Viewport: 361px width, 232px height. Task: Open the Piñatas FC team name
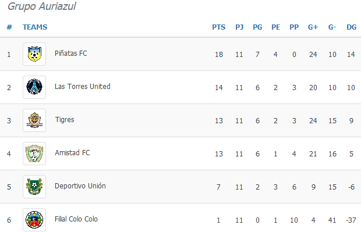tap(71, 53)
